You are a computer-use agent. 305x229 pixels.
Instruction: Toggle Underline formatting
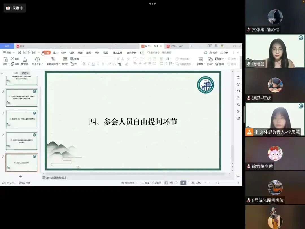click(x=93, y=64)
